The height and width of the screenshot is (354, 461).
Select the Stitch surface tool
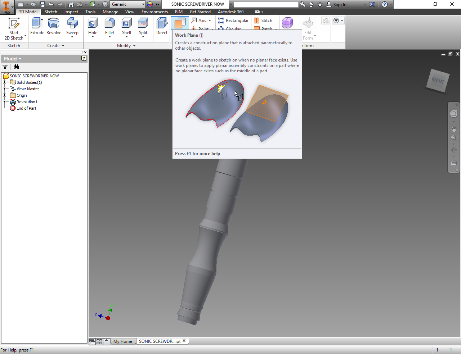coord(263,21)
